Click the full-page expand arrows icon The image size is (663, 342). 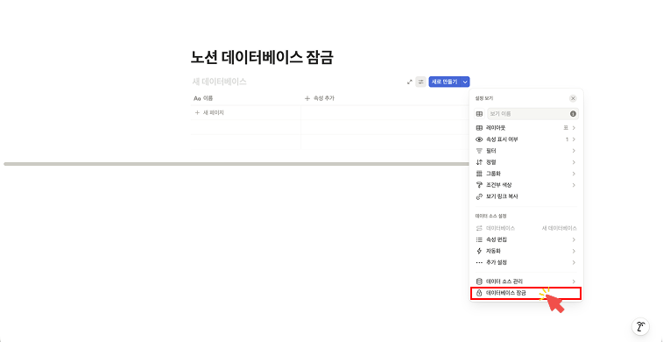coord(409,82)
